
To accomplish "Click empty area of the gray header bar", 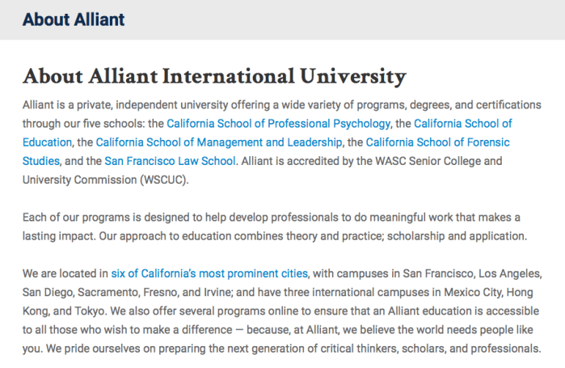I will (x=364, y=19).
